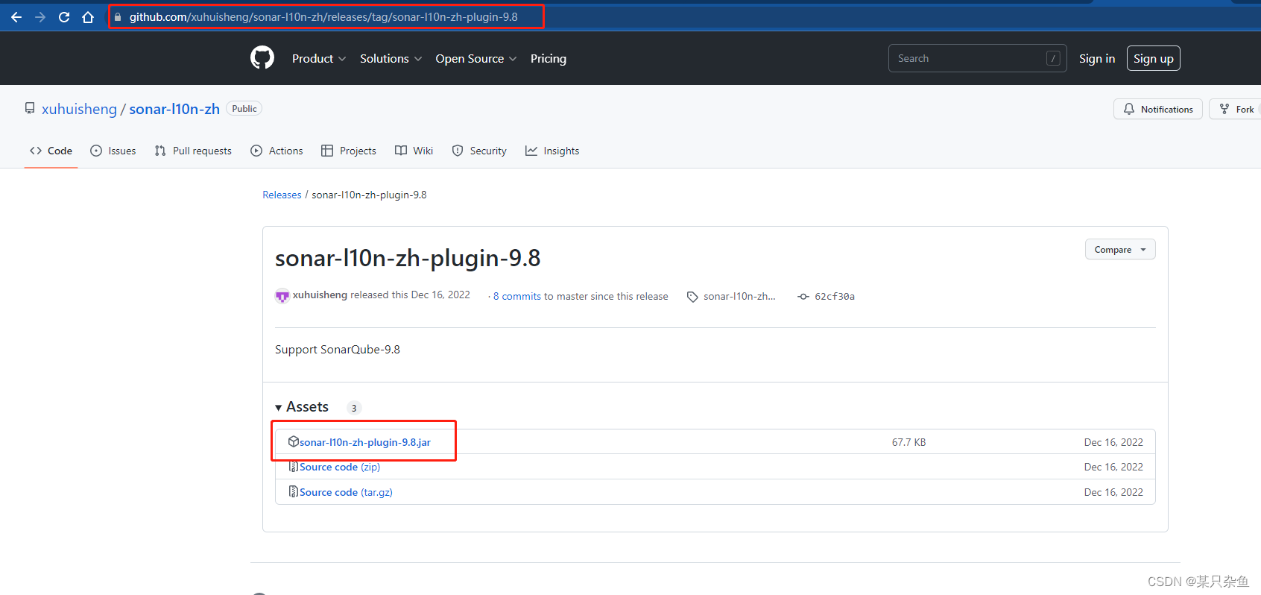Click the Sign up button
The width and height of the screenshot is (1261, 595).
coord(1153,58)
